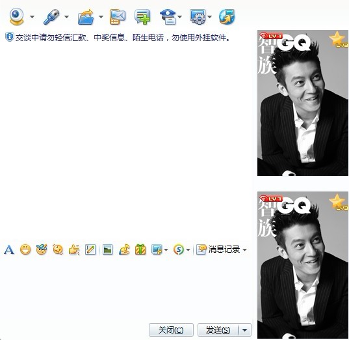Open the font settings letter A icon
349x340 pixels.
(9, 249)
